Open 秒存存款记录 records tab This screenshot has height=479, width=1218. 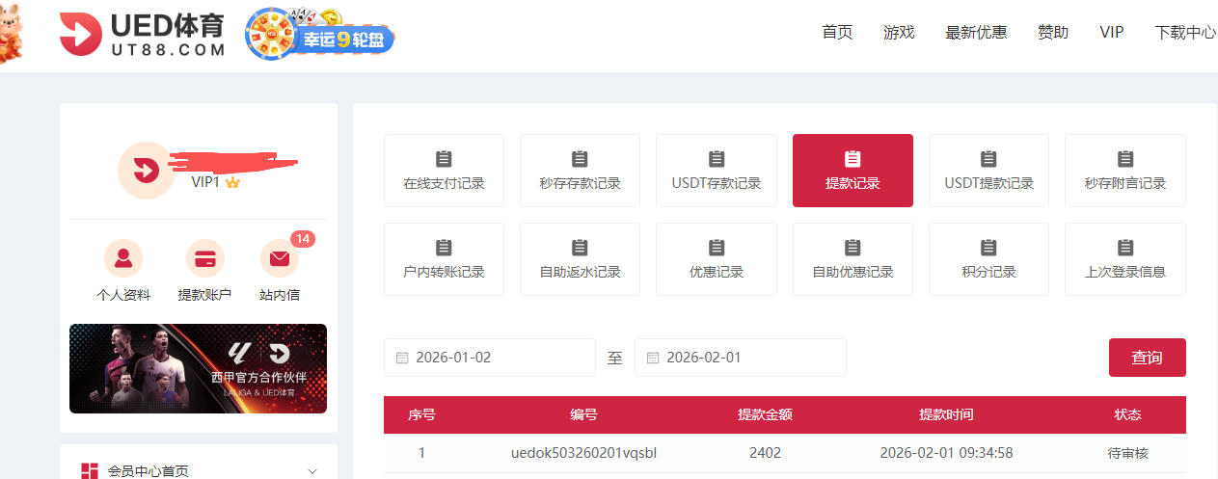580,171
